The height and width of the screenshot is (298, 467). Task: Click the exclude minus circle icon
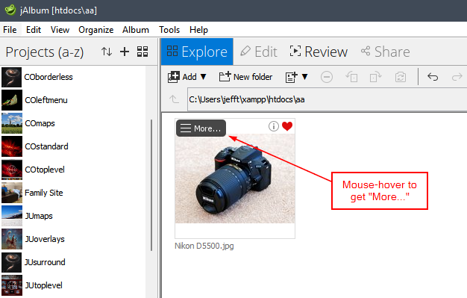tap(327, 77)
